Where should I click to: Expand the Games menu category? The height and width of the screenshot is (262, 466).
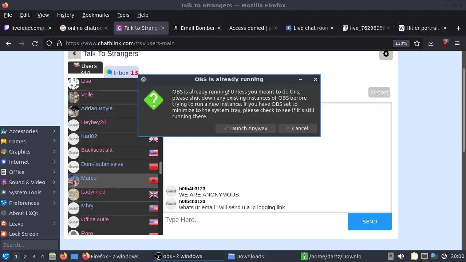click(x=29, y=142)
